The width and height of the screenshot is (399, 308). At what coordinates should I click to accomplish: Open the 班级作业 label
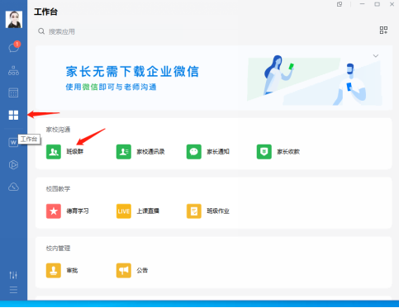coord(218,211)
